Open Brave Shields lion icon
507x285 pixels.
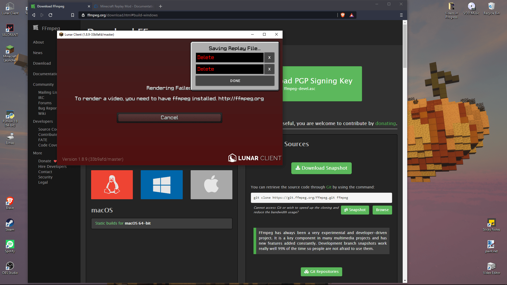(343, 15)
